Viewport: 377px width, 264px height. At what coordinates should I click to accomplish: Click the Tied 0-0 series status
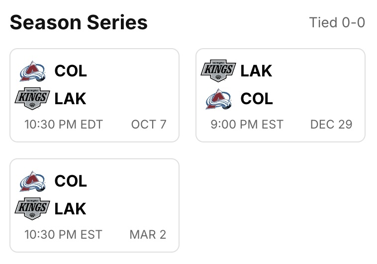click(x=337, y=22)
